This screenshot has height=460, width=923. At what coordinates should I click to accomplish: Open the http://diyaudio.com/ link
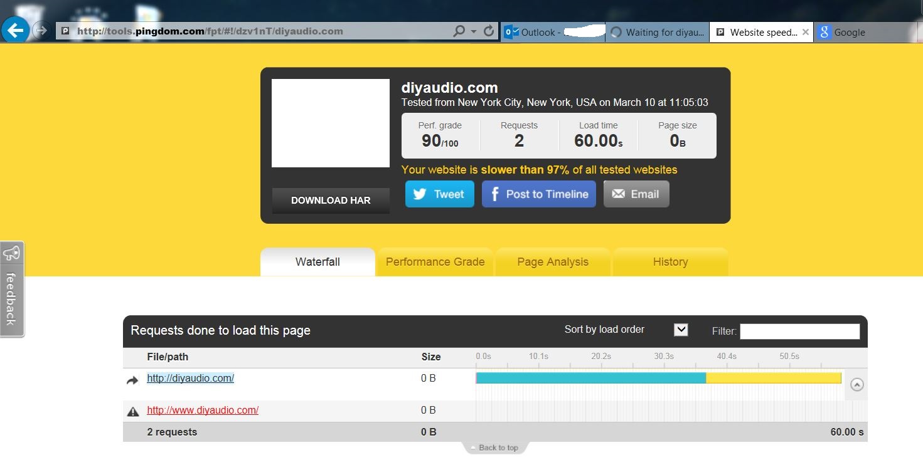click(x=191, y=378)
